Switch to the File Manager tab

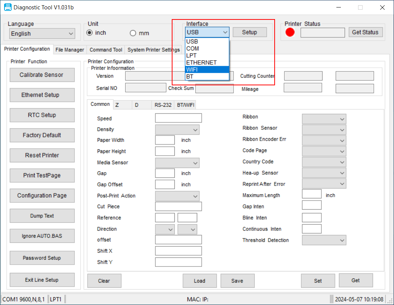pos(70,50)
